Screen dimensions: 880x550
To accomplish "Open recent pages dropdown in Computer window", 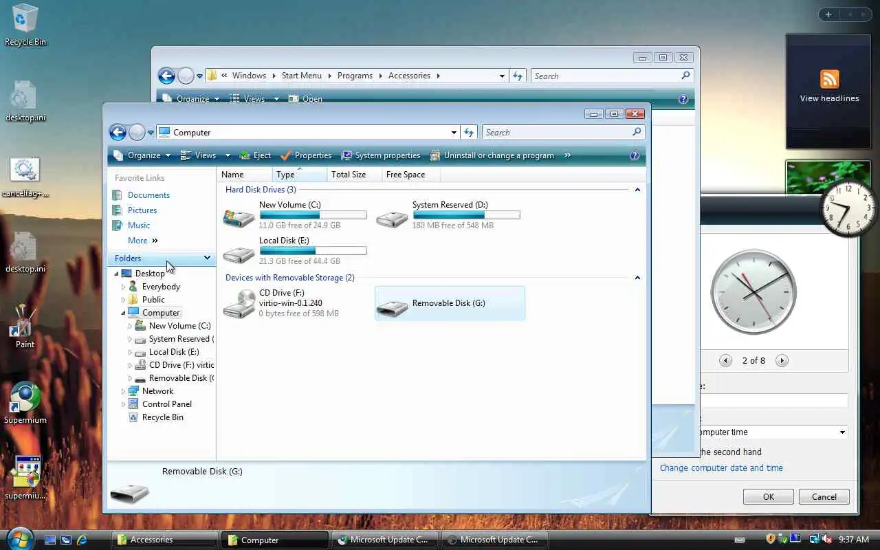I will click(151, 133).
